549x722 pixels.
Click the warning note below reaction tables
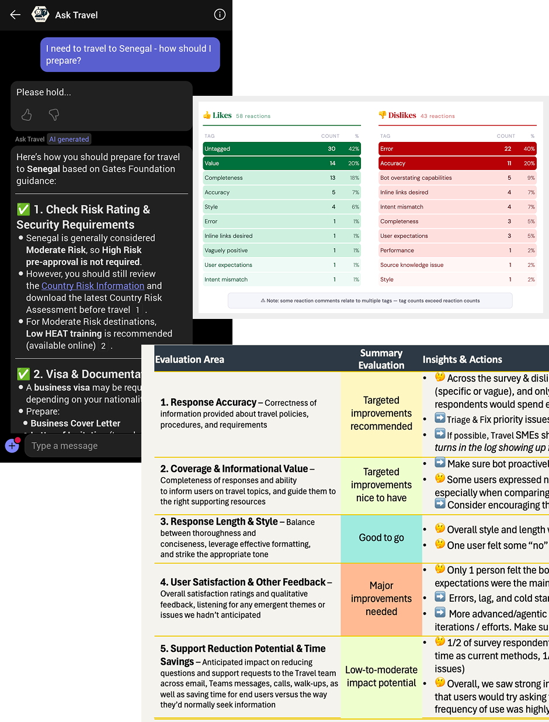click(x=370, y=301)
